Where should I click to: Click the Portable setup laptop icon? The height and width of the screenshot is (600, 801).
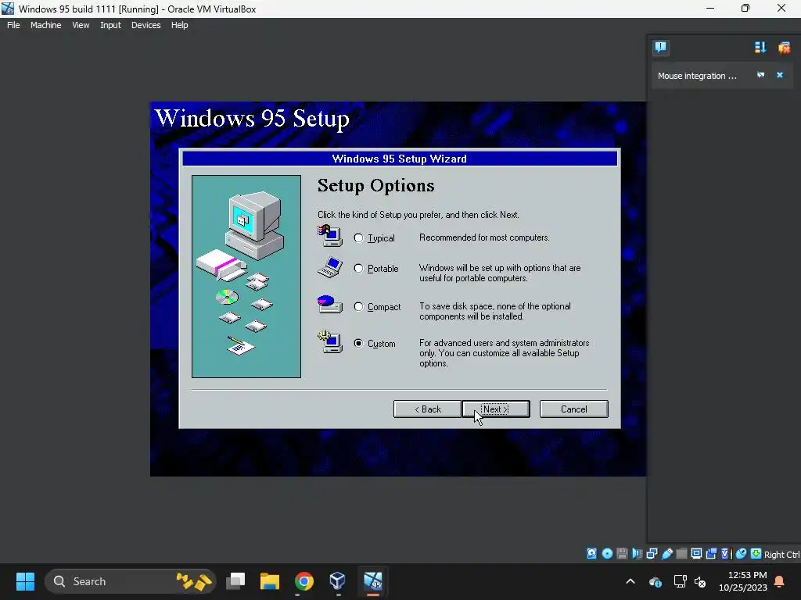click(x=330, y=267)
